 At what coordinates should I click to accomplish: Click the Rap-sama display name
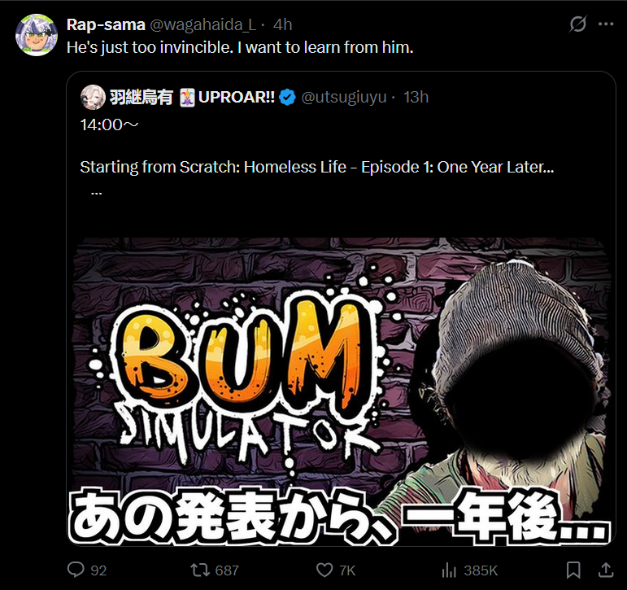click(106, 24)
